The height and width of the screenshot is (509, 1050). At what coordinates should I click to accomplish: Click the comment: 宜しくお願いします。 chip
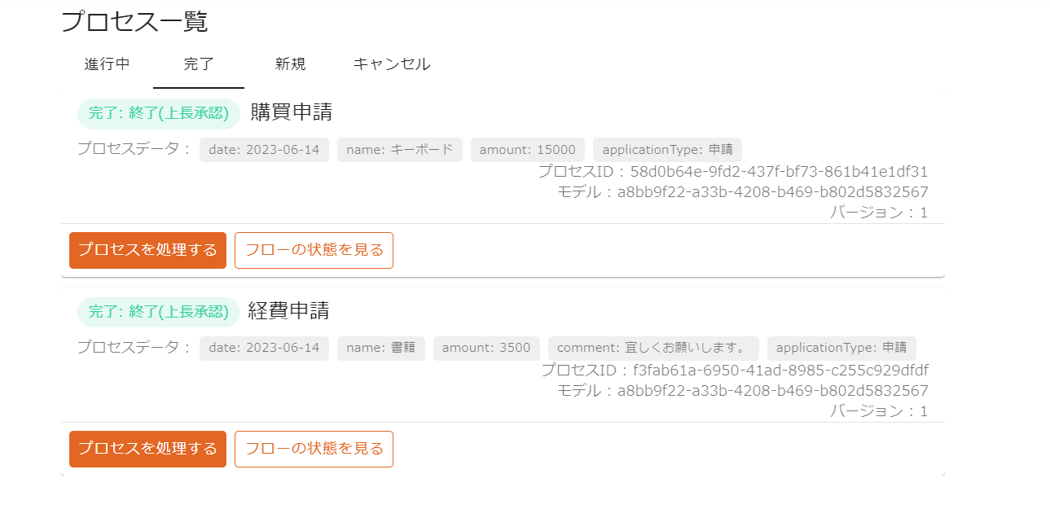[x=653, y=349]
